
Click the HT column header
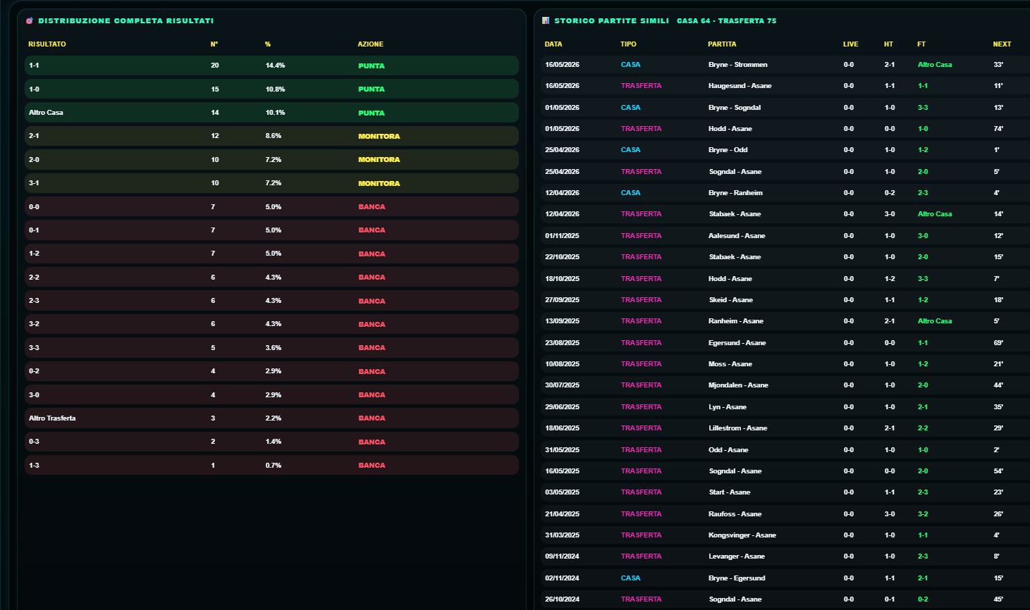tap(888, 44)
